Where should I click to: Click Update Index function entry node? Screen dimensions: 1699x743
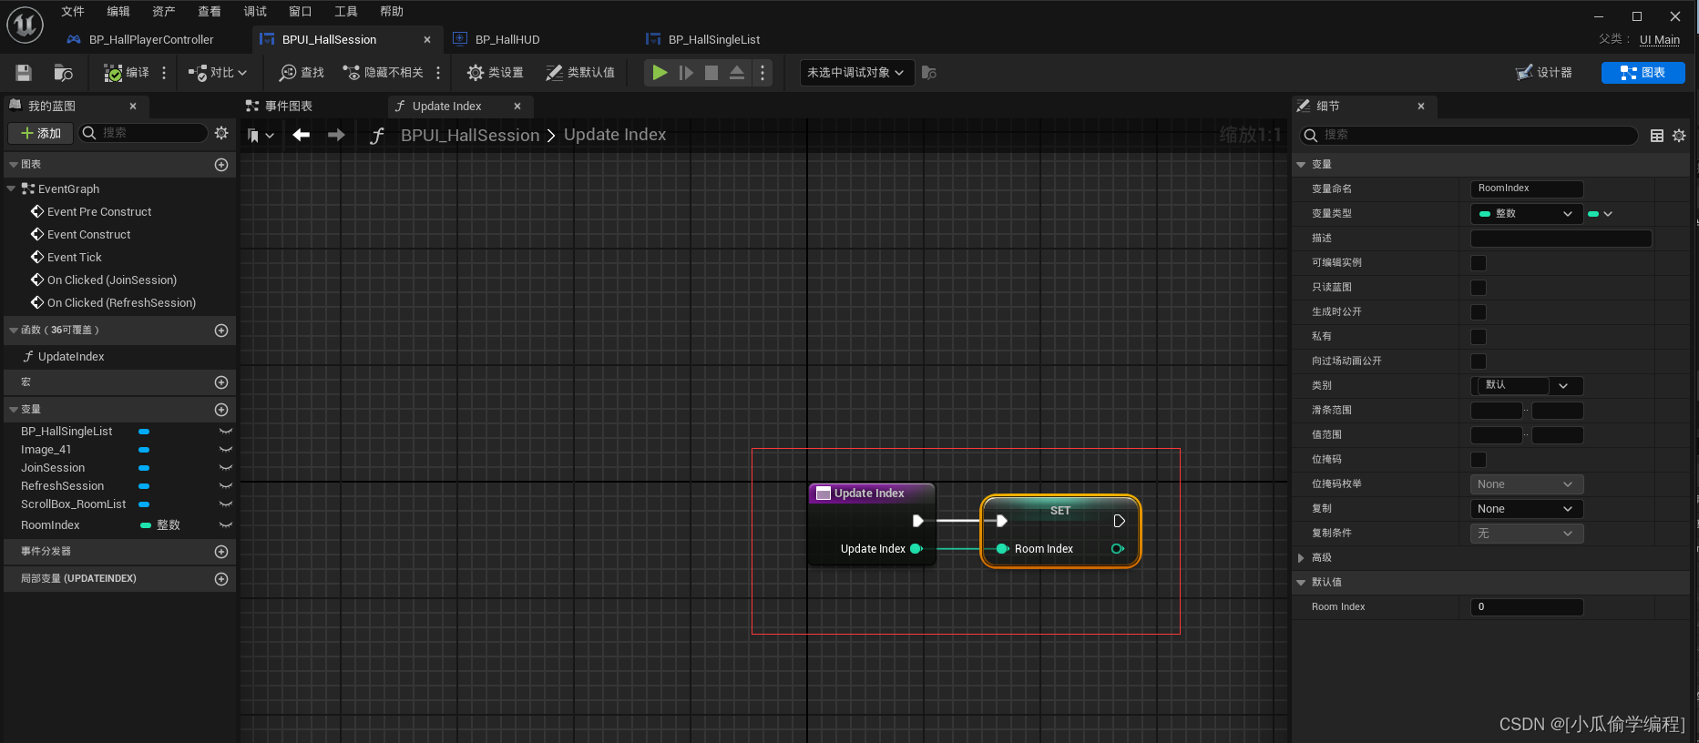(x=872, y=524)
